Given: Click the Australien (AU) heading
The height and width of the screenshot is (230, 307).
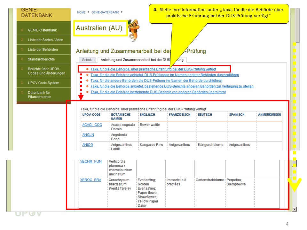Looking at the screenshot, I should tap(99, 28).
